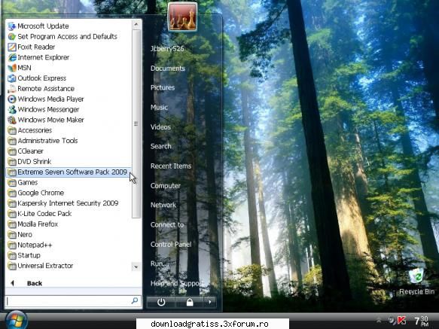439x329 pixels.
Task: Open Internet Explorer icon
Action: [x=12, y=57]
